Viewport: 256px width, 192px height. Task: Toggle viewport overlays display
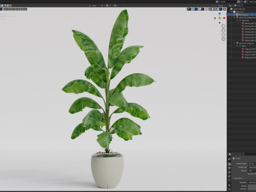(x=200, y=9)
